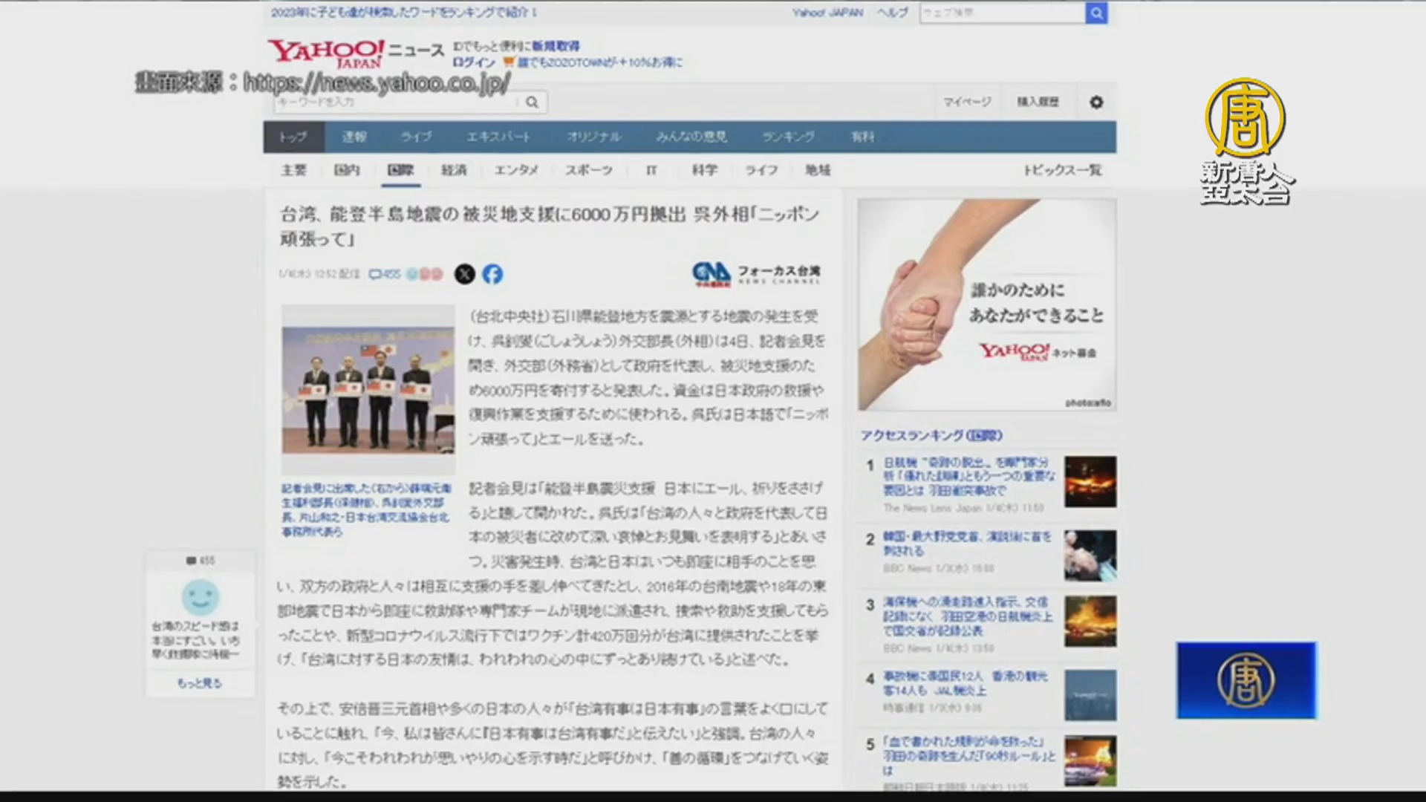1426x802 pixels.
Task: Open the ランキング menu in blue bar
Action: tap(788, 137)
